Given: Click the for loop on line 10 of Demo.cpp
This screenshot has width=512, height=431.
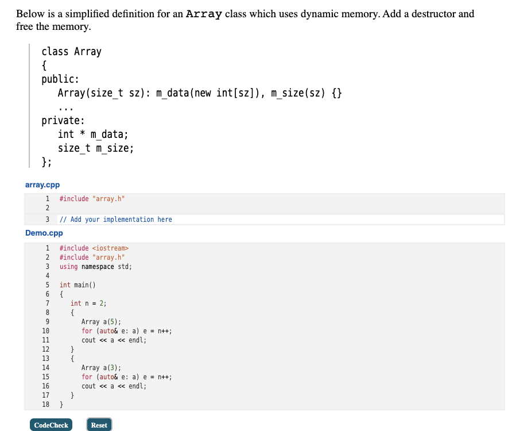Looking at the screenshot, I should (126, 330).
